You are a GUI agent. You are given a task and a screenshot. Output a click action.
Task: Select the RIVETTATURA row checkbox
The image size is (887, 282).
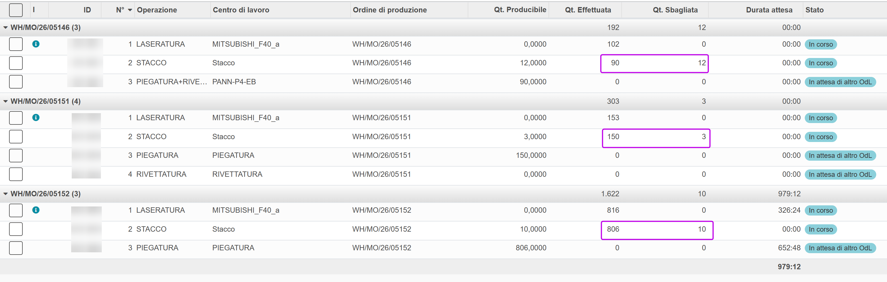[x=16, y=174]
